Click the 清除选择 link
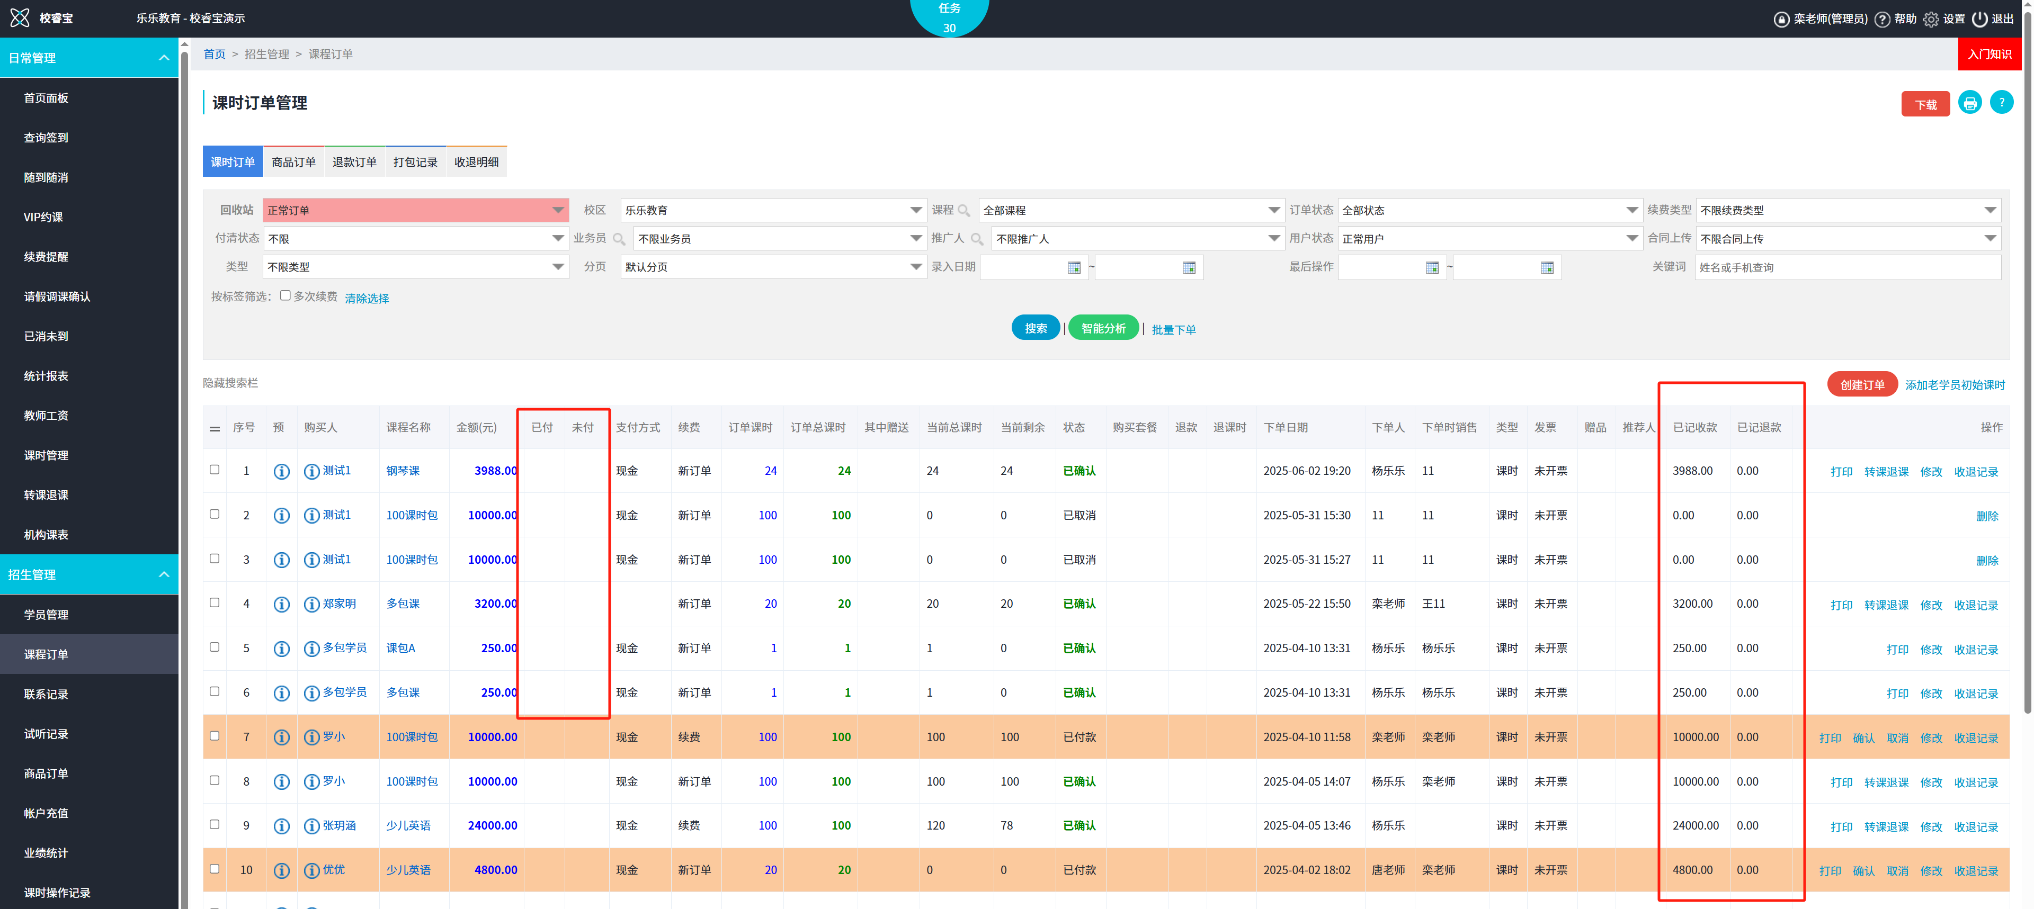The width and height of the screenshot is (2034, 909). pos(367,298)
